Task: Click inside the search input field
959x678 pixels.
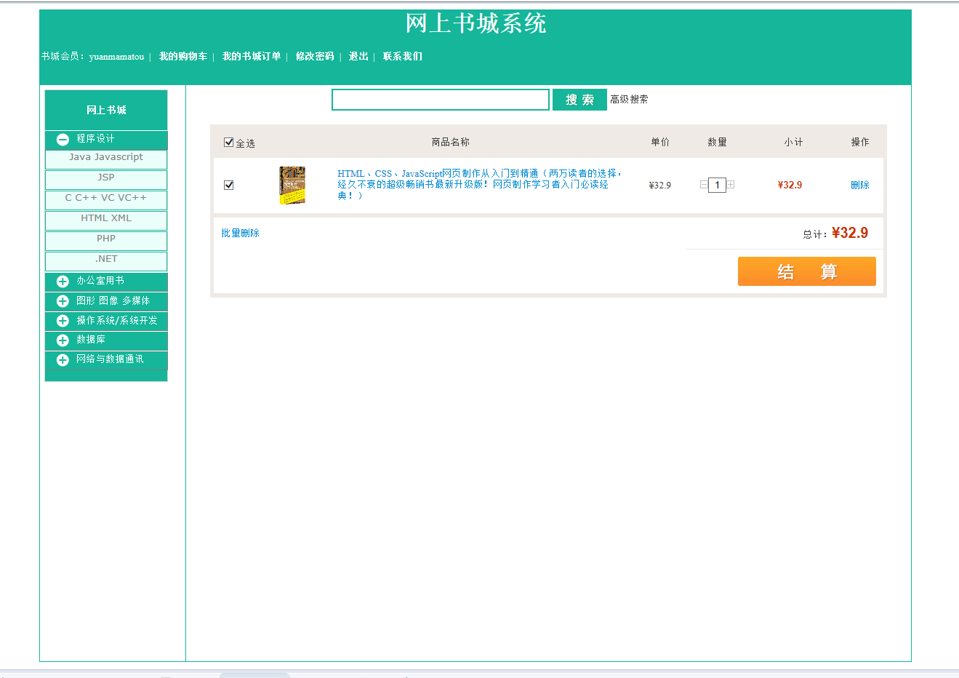Action: tap(440, 99)
